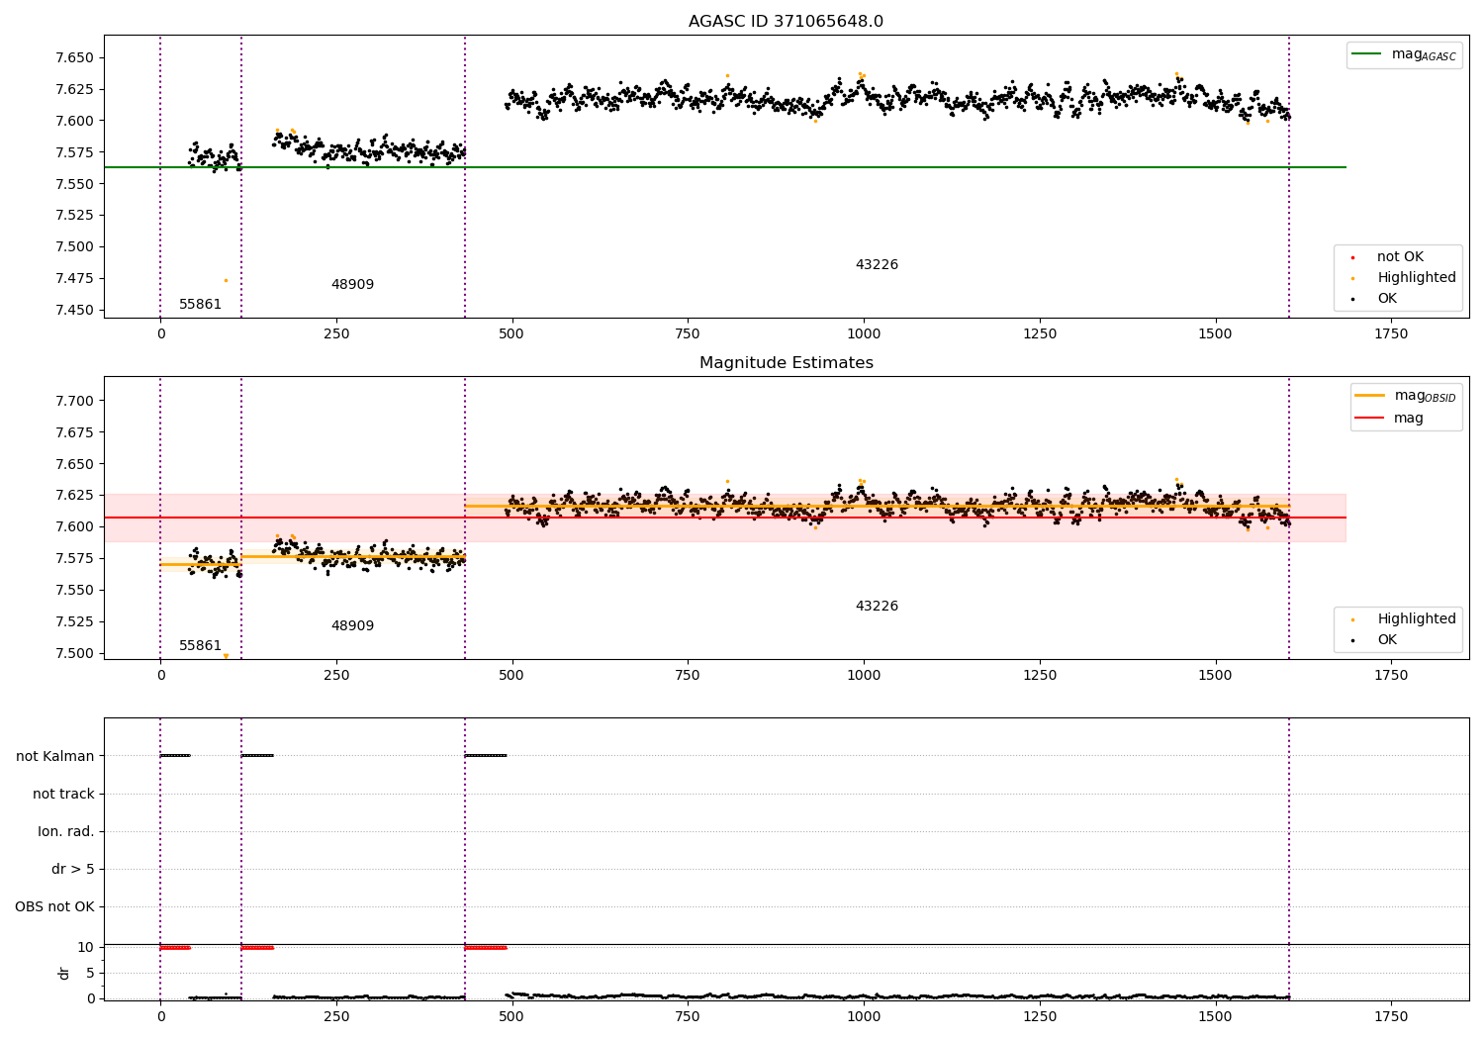
Task: Click OBSID label 55861 in Magnitude Estimates plot
Action: 200,645
